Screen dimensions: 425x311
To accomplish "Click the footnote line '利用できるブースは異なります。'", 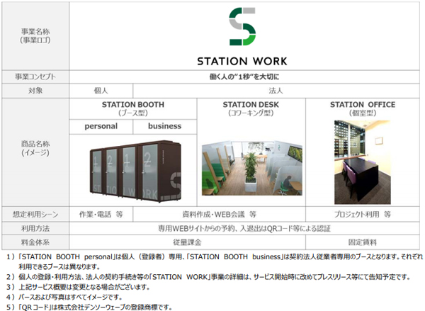I will (x=59, y=267).
